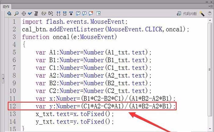This screenshot has width=214, height=132.
Task: Apply block comment icon
Action: click(78, 13)
